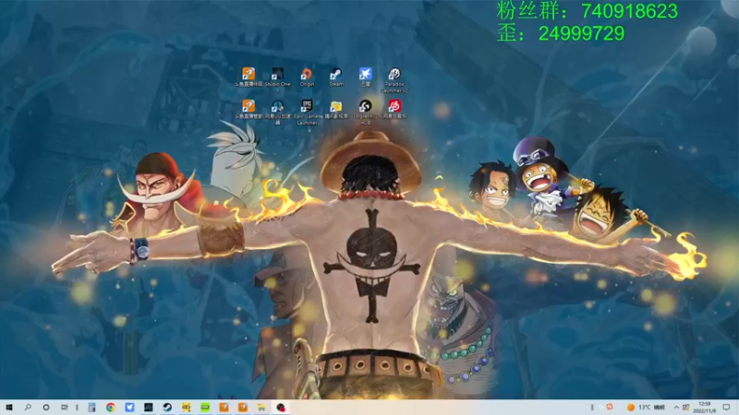Open the orange Douyu shortcut beside Studio One

coord(248,77)
